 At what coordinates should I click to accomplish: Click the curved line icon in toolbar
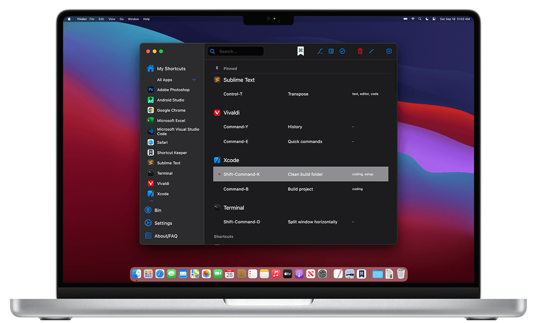[x=320, y=51]
